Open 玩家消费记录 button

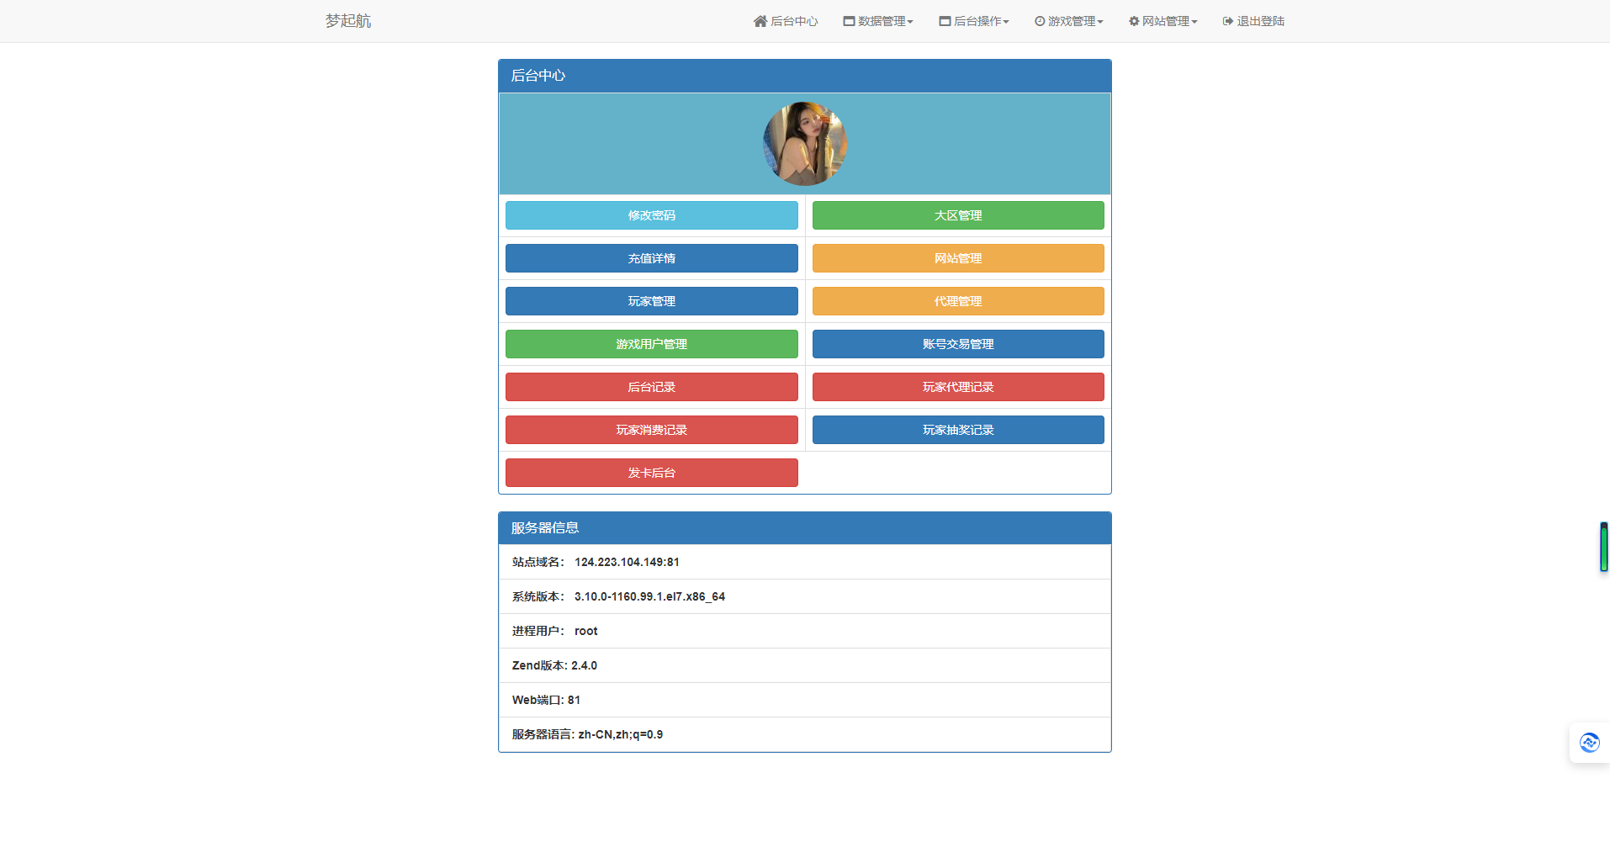[652, 430]
